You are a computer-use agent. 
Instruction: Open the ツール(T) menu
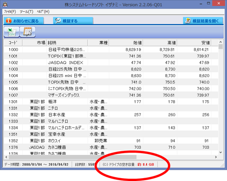coord(26,12)
